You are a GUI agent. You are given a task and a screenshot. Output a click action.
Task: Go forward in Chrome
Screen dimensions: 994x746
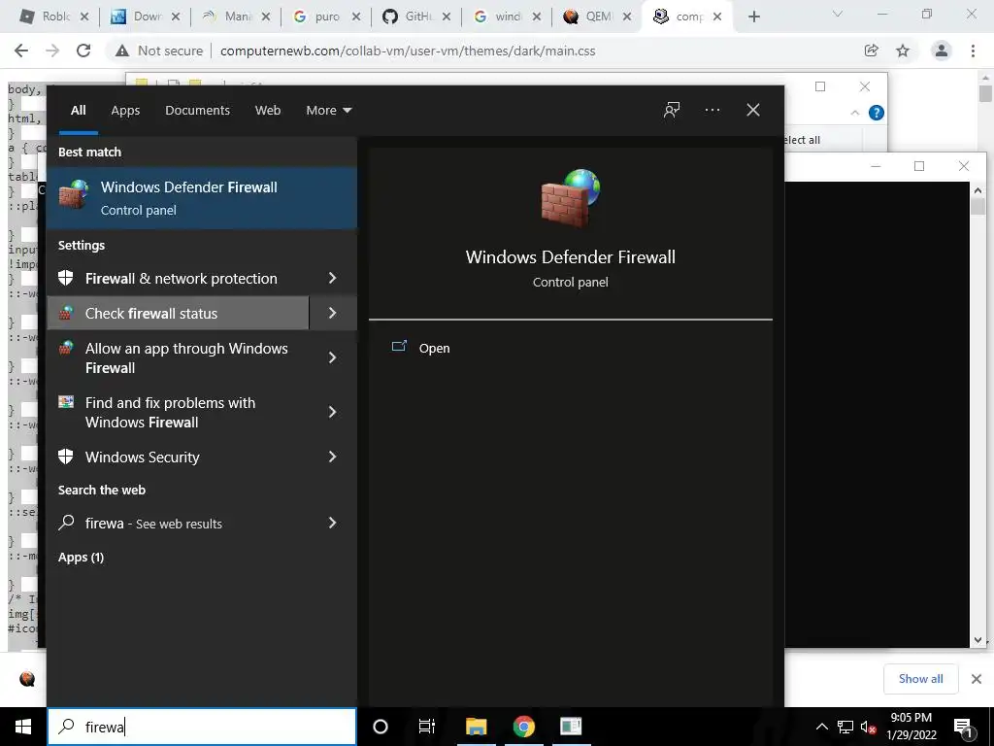click(x=52, y=51)
